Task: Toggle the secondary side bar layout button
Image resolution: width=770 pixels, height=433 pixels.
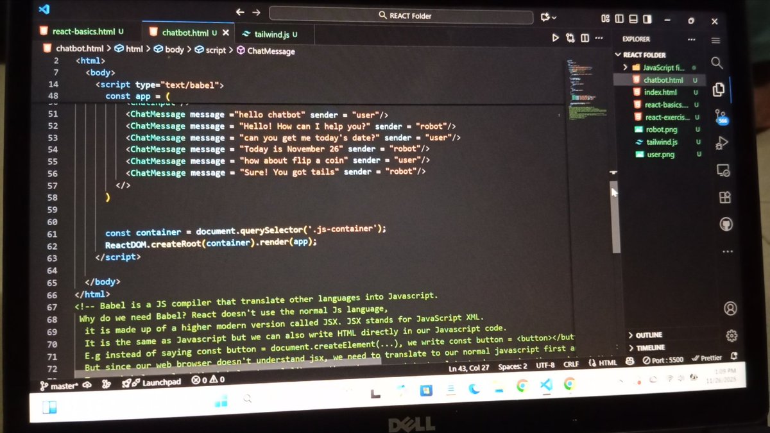Action: point(648,19)
